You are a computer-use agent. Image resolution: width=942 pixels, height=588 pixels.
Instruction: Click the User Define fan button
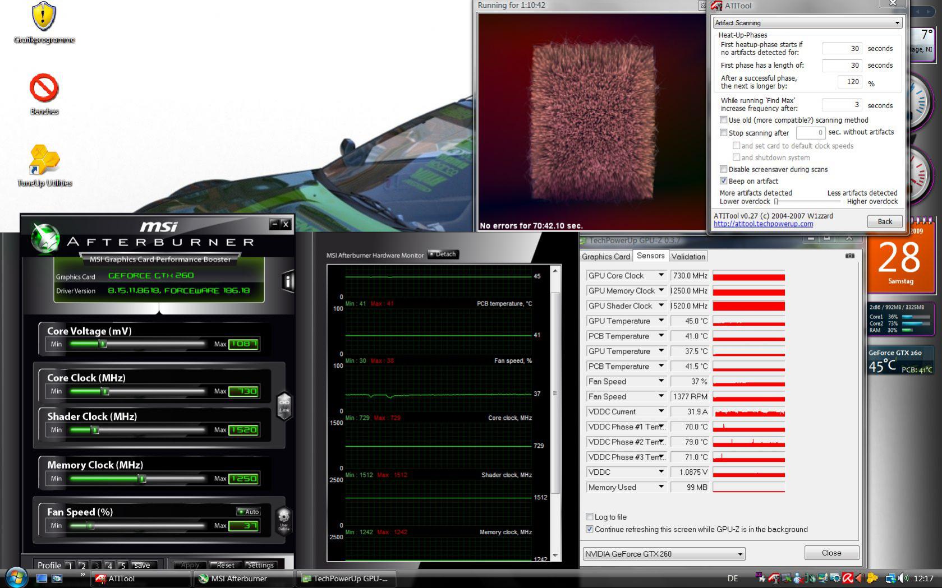tap(284, 520)
